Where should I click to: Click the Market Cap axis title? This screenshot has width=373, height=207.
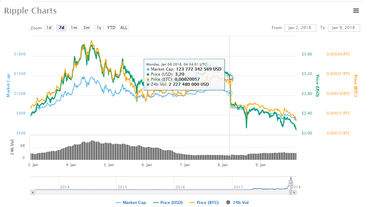tap(8, 85)
